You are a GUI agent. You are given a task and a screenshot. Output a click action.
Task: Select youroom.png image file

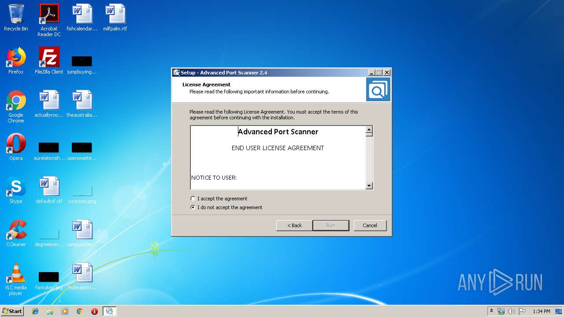[x=82, y=194]
